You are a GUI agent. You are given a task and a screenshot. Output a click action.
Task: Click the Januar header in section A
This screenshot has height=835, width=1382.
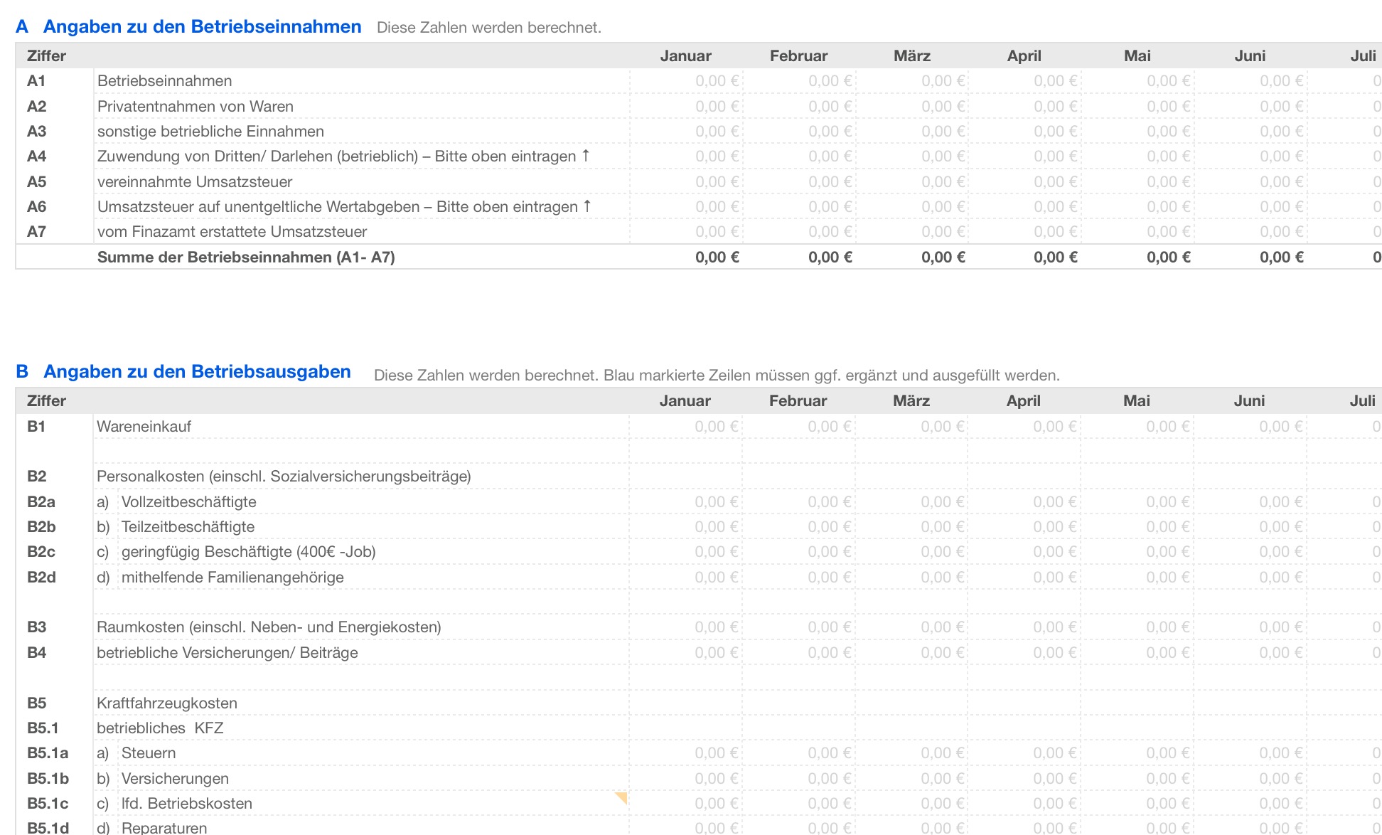pos(685,56)
